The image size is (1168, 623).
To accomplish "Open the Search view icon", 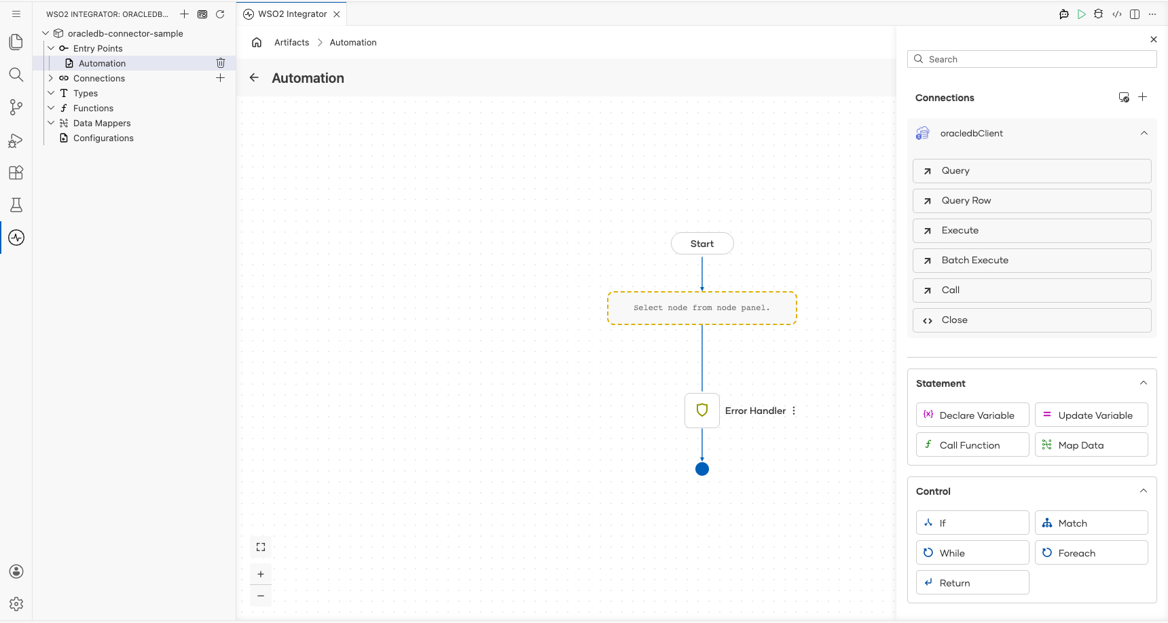I will point(16,75).
